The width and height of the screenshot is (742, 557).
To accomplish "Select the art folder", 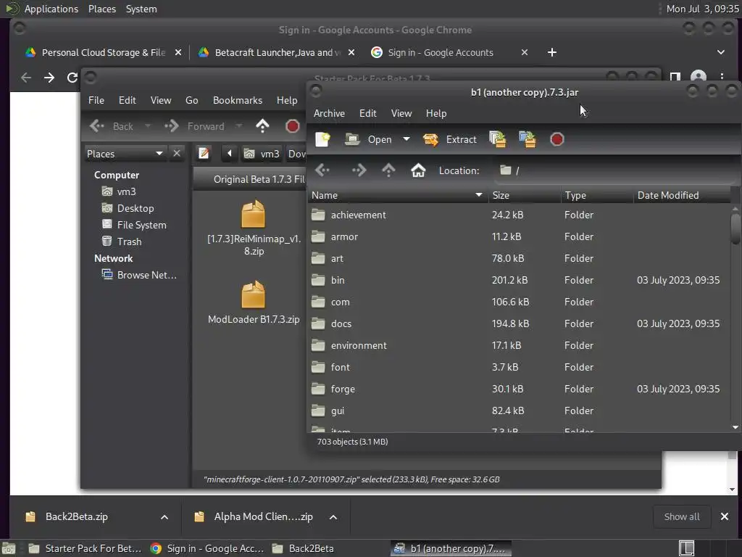I will tap(518, 259).
